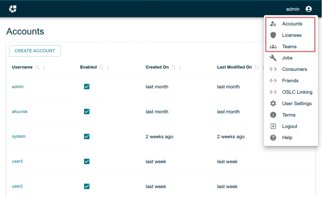Viewport: 322px width, 197px height.
Task: Open the admin user profile icon
Action: click(x=309, y=9)
